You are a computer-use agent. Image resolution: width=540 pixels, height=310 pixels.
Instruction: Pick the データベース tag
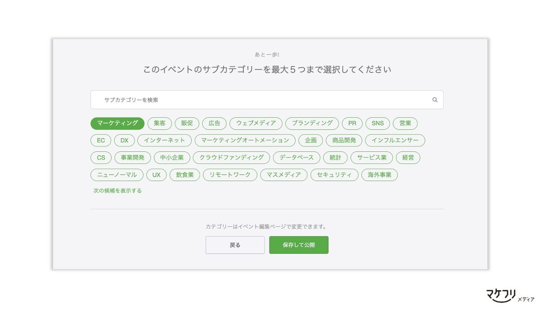297,158
